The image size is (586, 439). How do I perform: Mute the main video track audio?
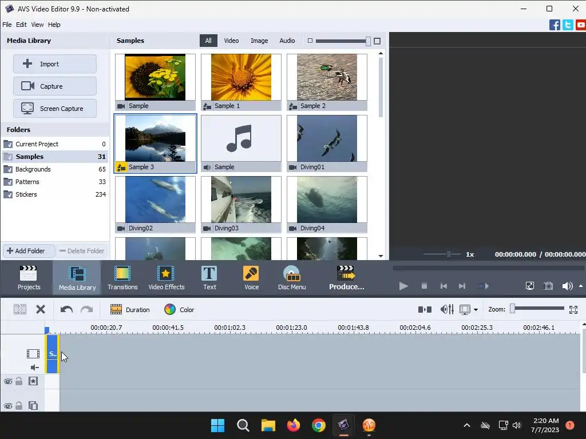pyautogui.click(x=34, y=368)
